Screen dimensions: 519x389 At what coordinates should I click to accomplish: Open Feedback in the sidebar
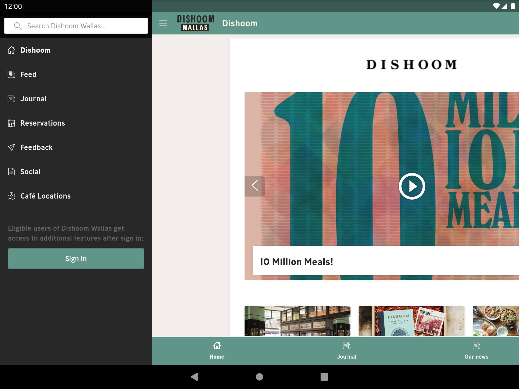pos(76,147)
